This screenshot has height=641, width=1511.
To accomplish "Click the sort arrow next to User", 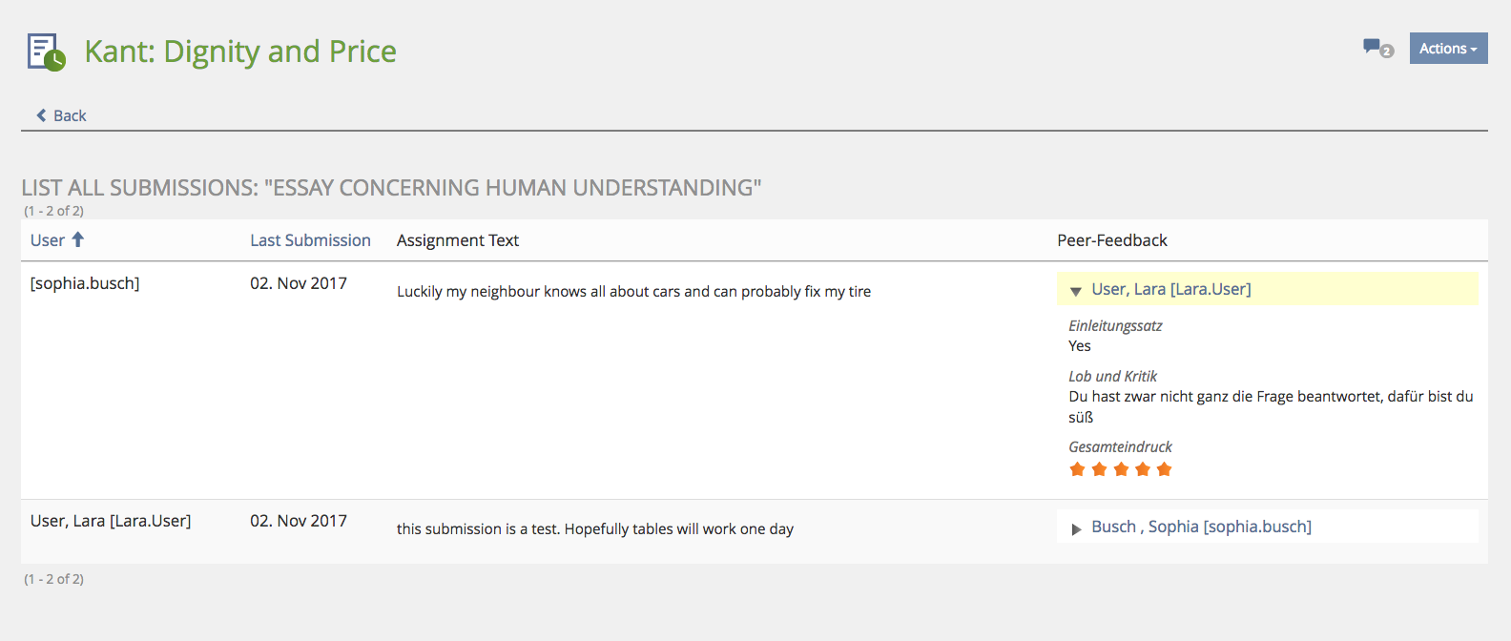I will coord(78,239).
